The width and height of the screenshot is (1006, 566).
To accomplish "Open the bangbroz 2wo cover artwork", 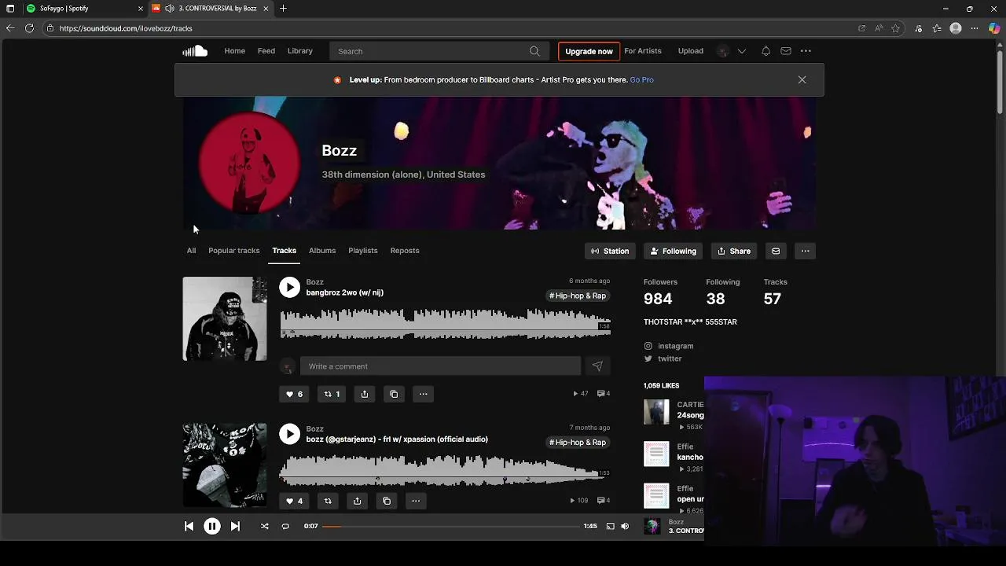I will point(225,319).
